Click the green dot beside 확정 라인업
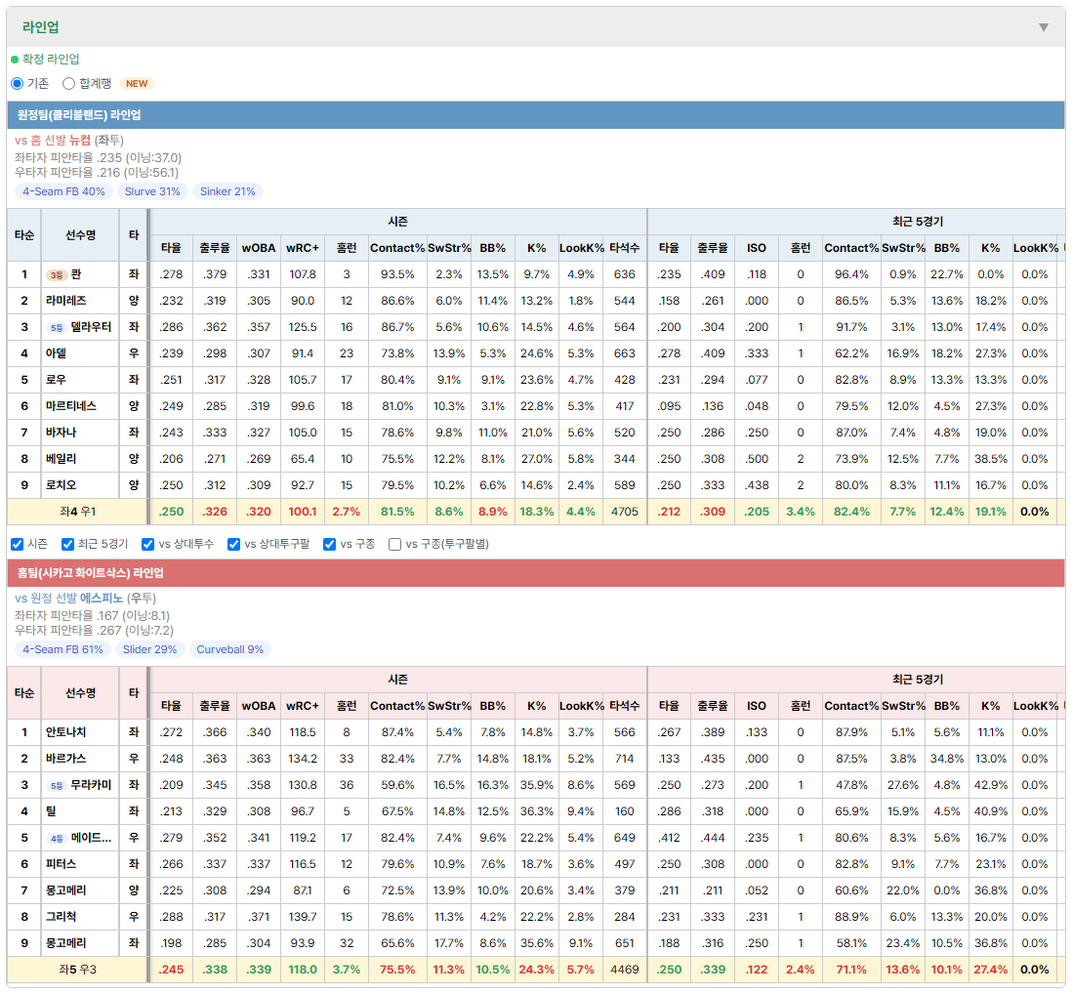This screenshot has height=994, width=1072. pyautogui.click(x=15, y=60)
